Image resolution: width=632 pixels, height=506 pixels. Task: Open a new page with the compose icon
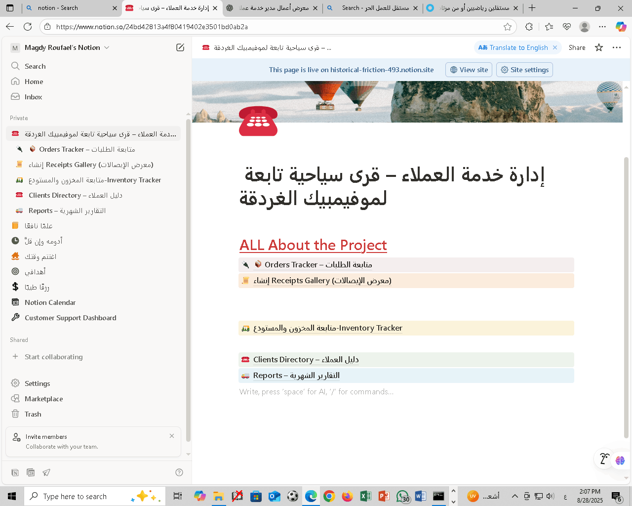(180, 47)
